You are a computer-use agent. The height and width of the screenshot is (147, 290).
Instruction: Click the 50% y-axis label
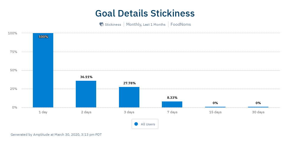14,70
